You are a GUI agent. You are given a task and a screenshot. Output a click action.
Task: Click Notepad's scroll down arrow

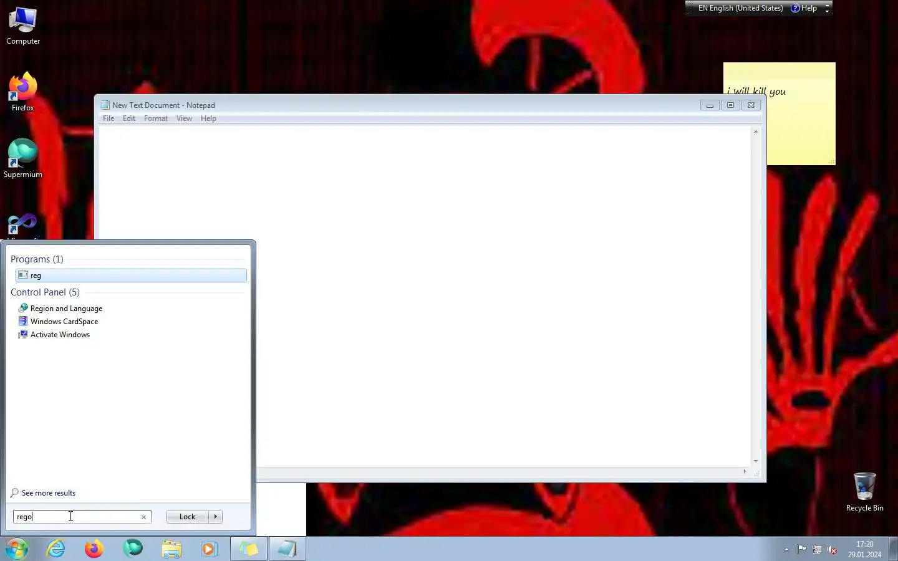pos(756,461)
